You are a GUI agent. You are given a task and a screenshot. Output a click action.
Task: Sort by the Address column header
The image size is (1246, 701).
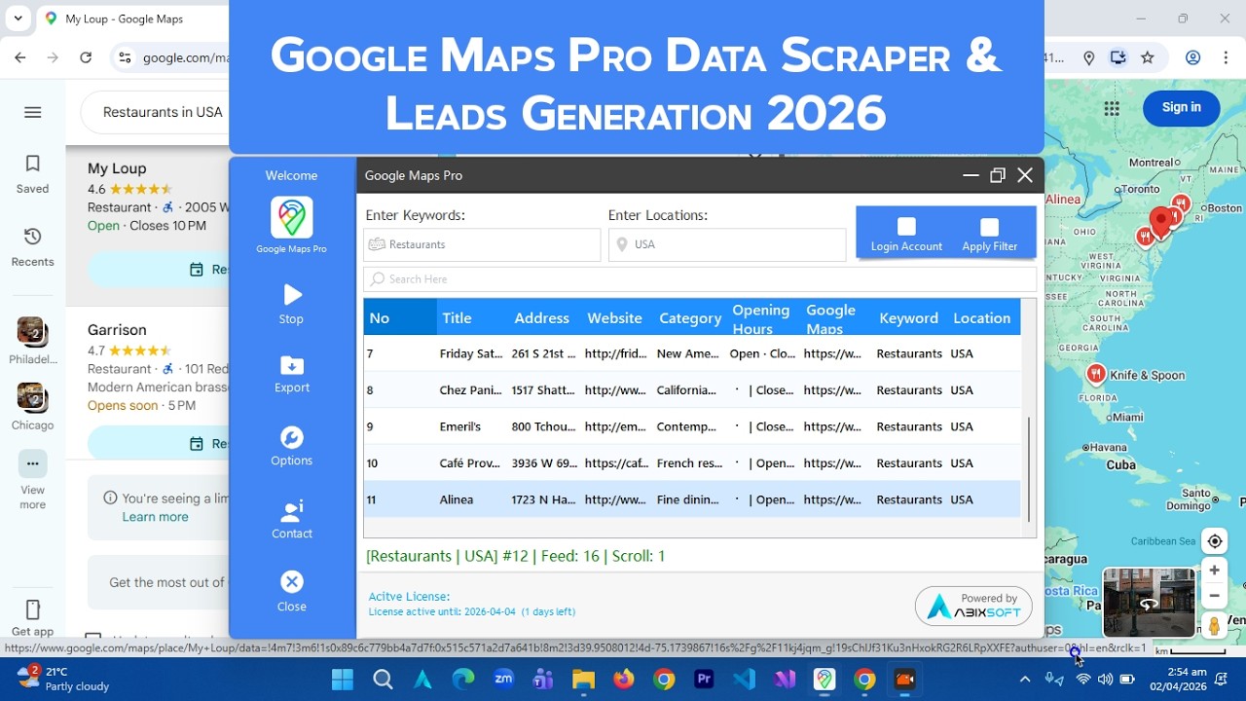pos(541,317)
